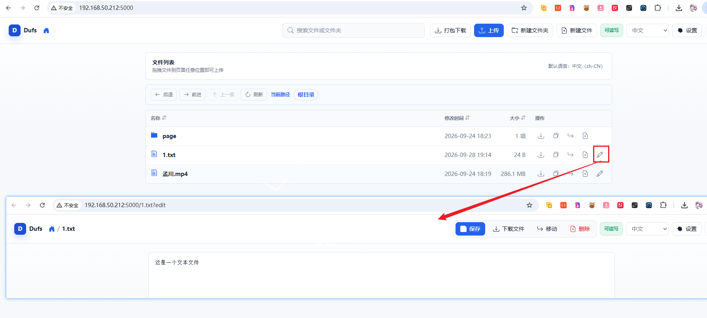Download 1.txt using its download icon

(x=541, y=155)
